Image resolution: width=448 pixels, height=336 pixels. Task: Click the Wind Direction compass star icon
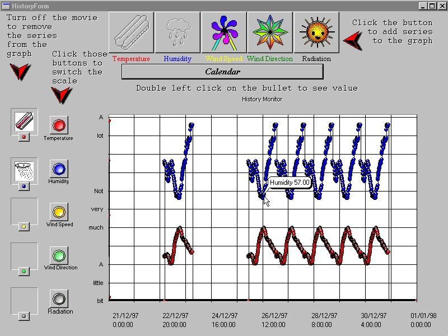270,32
